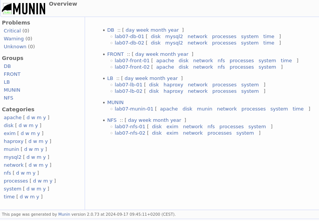Image resolution: width=319 pixels, height=221 pixels.
Task: Open LB group in sidebar Groups
Action: 7,82
